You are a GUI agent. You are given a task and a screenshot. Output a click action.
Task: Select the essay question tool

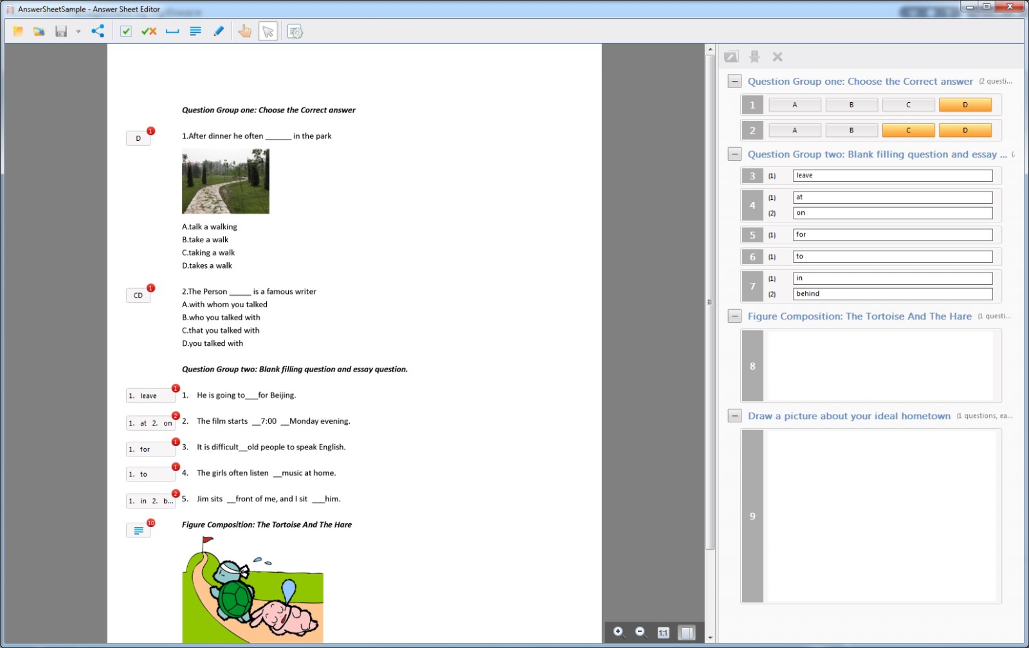[x=195, y=31]
